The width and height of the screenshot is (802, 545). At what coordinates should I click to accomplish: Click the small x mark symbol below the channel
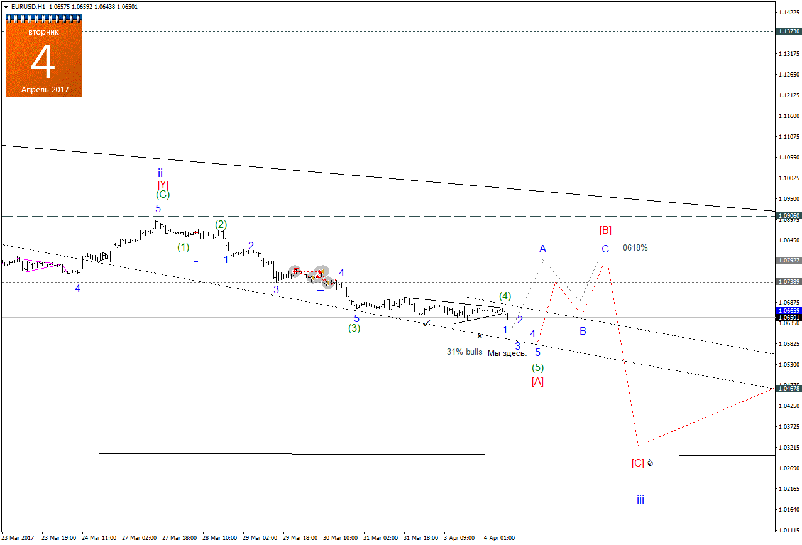point(480,336)
